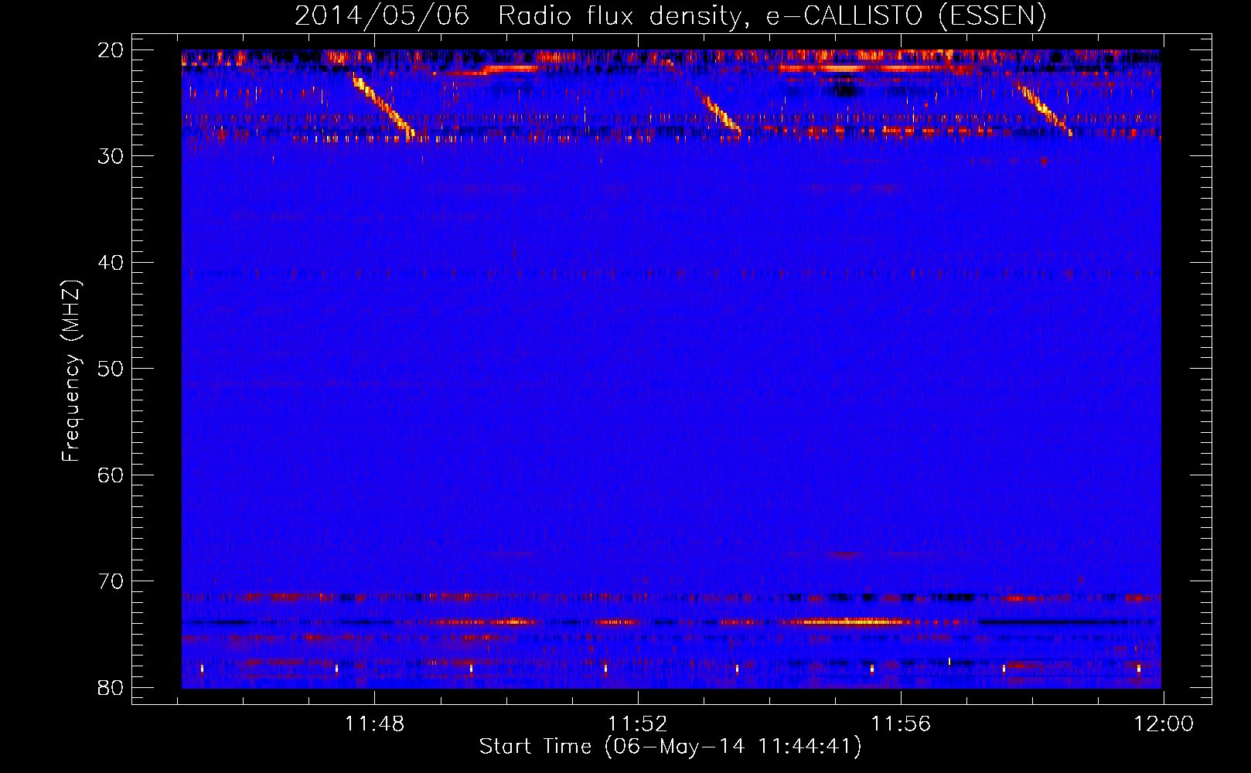Click the 20 frequency tick label

[x=111, y=50]
